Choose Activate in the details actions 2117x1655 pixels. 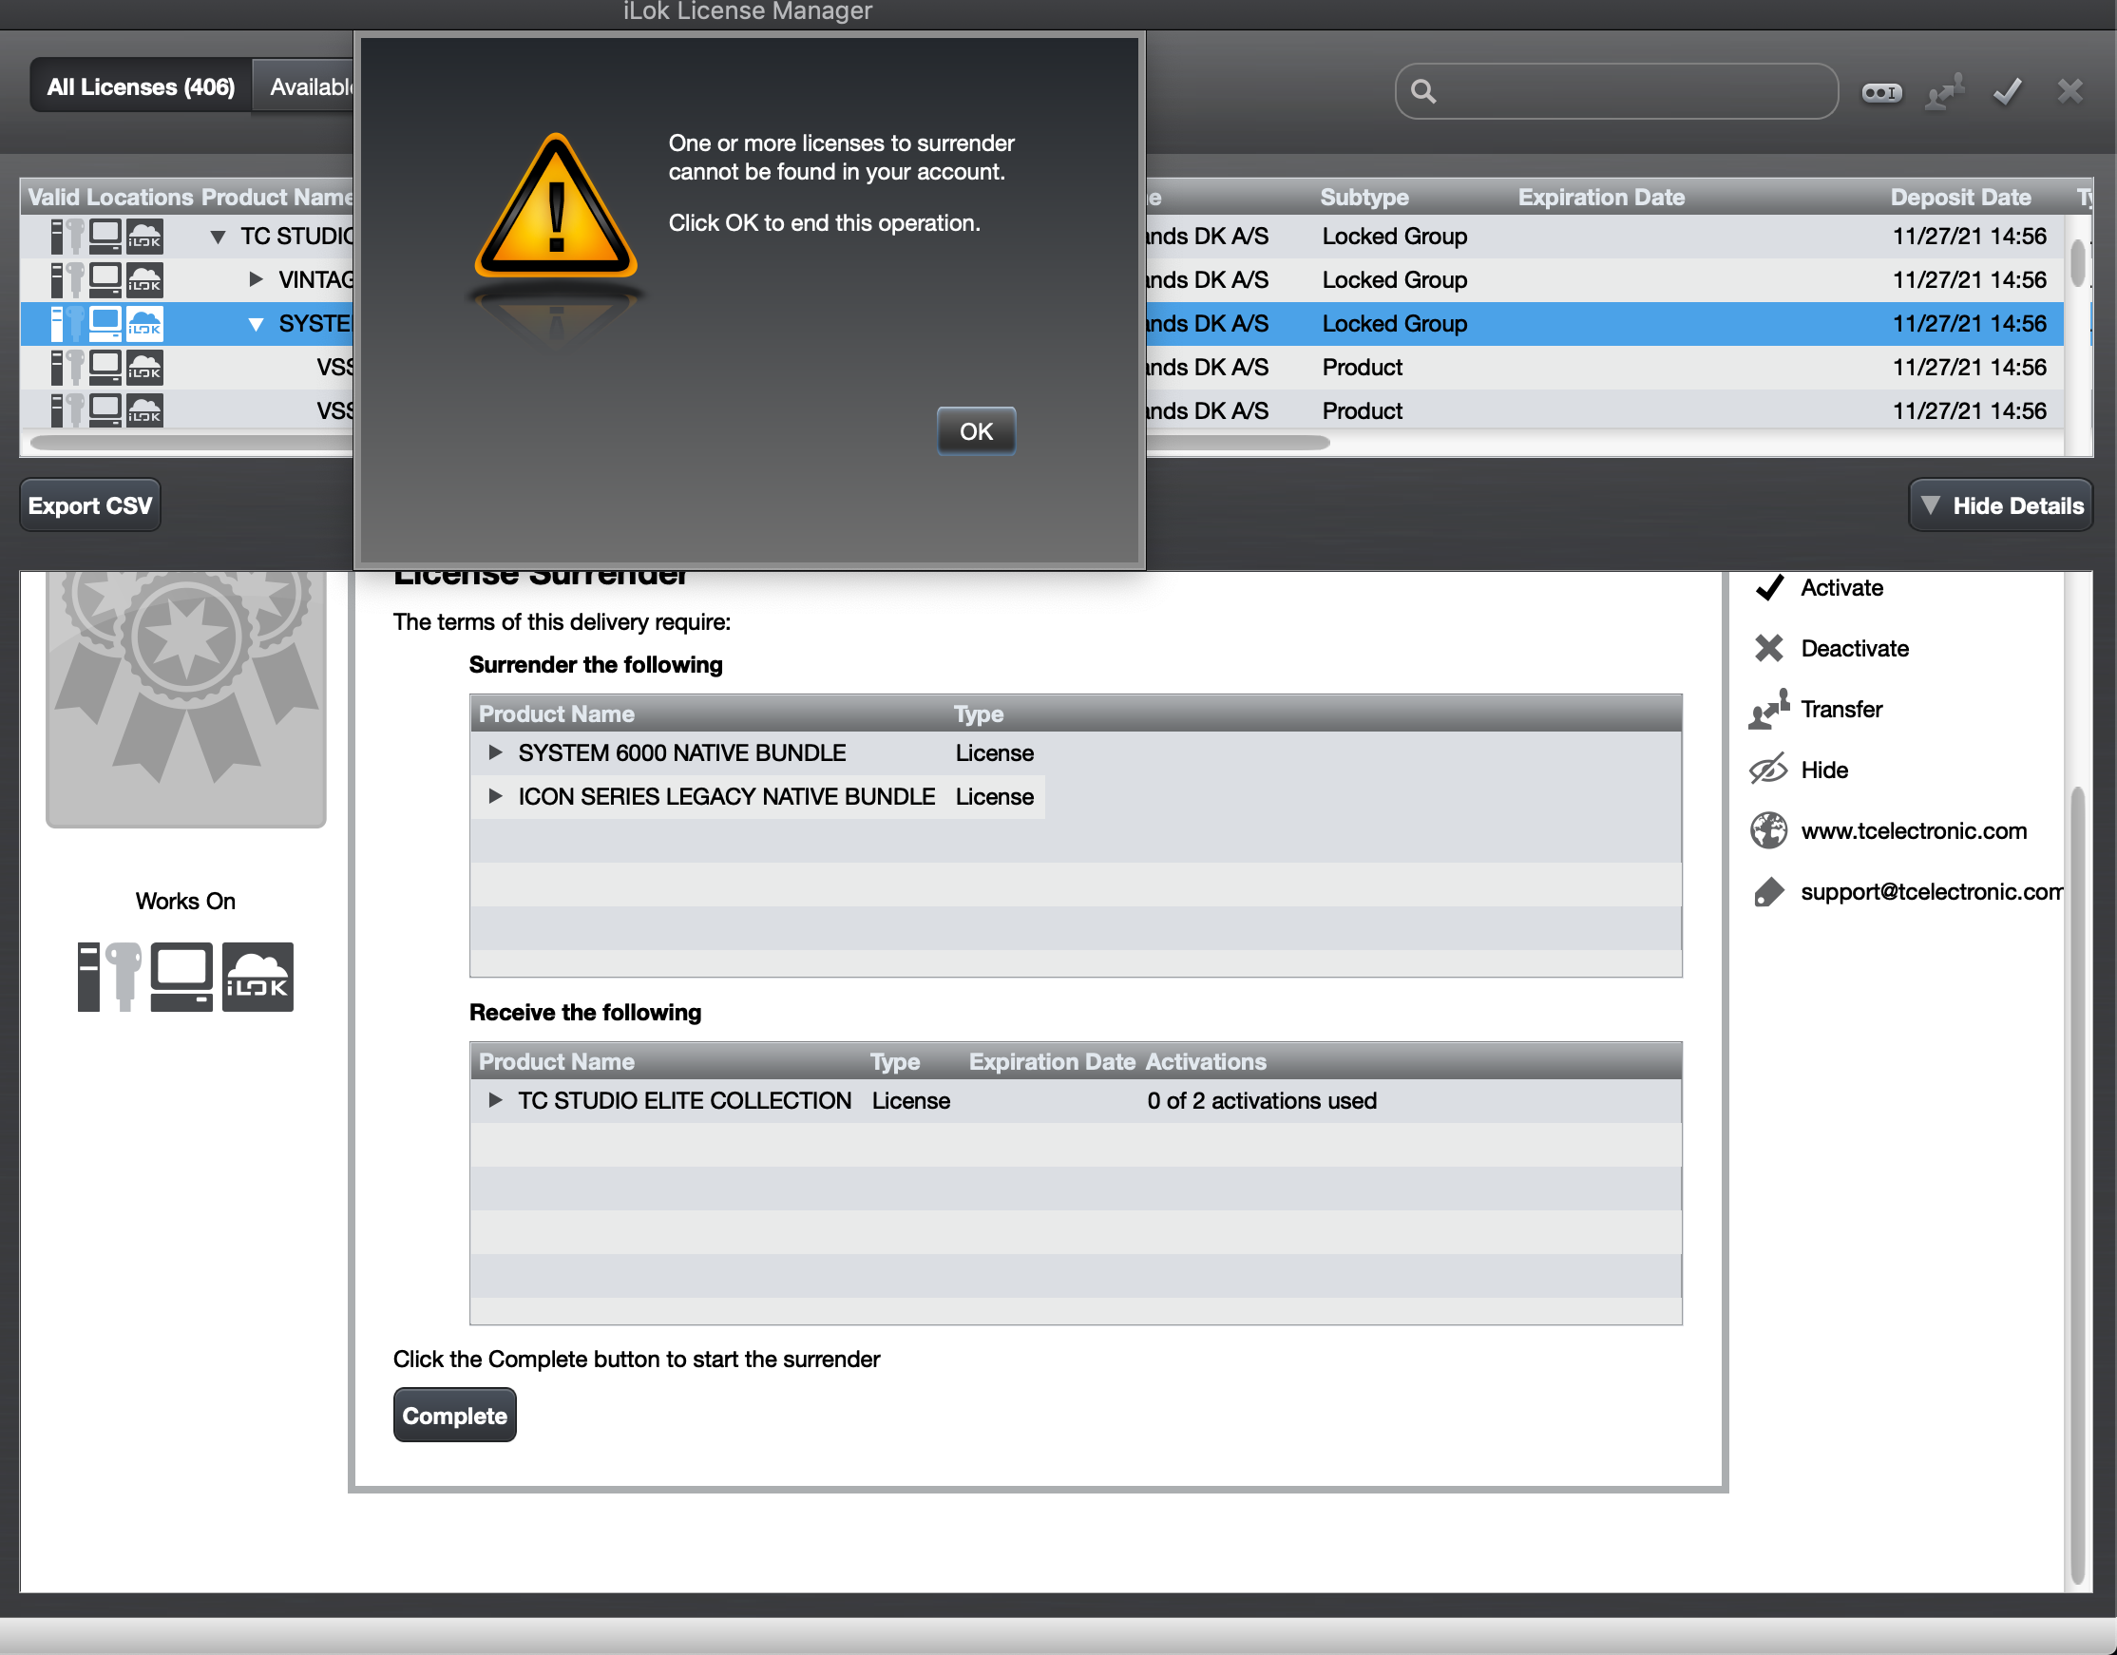(x=1840, y=587)
